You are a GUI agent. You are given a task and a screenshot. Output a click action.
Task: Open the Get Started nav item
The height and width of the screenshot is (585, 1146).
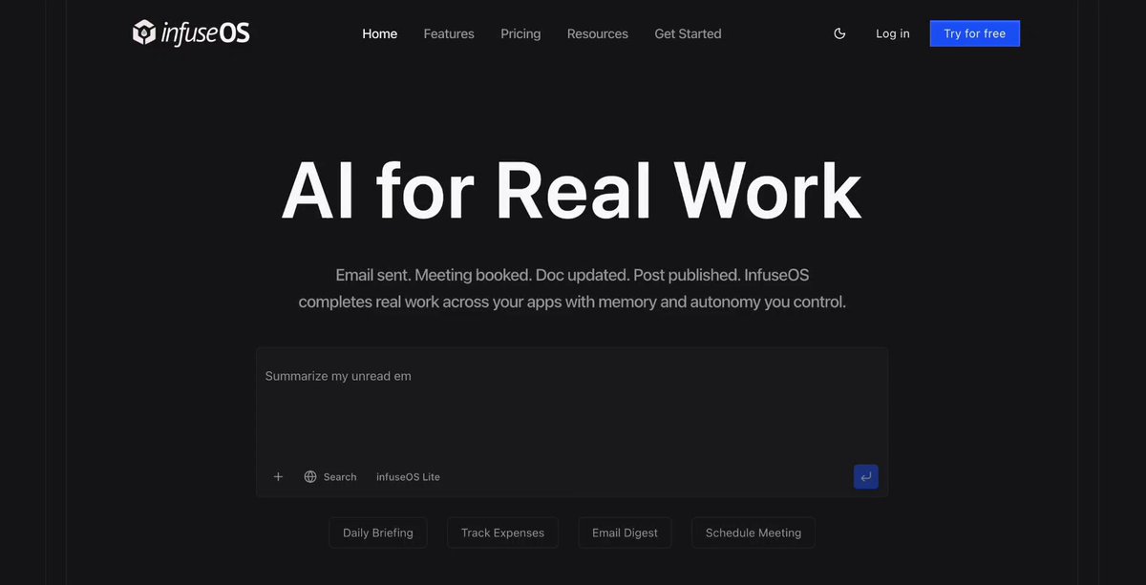pos(688,33)
